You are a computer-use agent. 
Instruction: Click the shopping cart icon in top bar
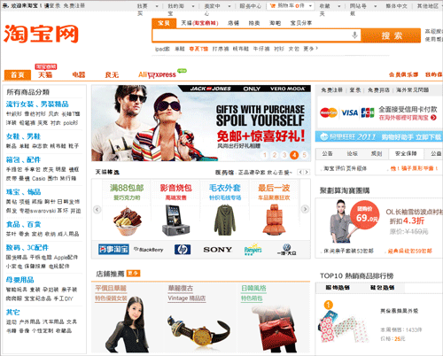273,5
